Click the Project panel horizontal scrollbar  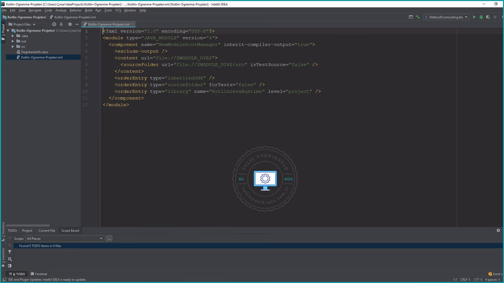click(28, 225)
